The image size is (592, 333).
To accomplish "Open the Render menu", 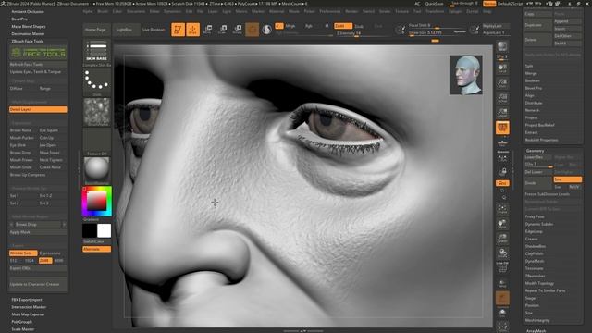I will coord(351,11).
